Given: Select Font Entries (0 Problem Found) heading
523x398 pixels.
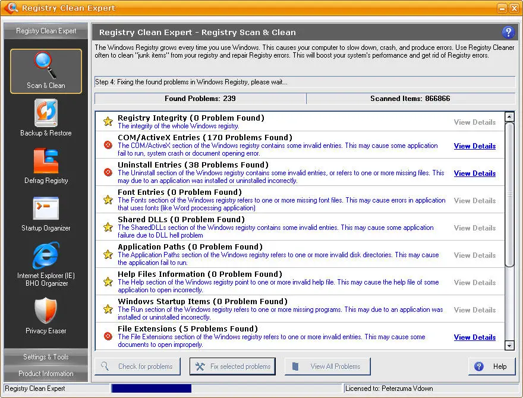Looking at the screenshot, I should pyautogui.click(x=179, y=192).
